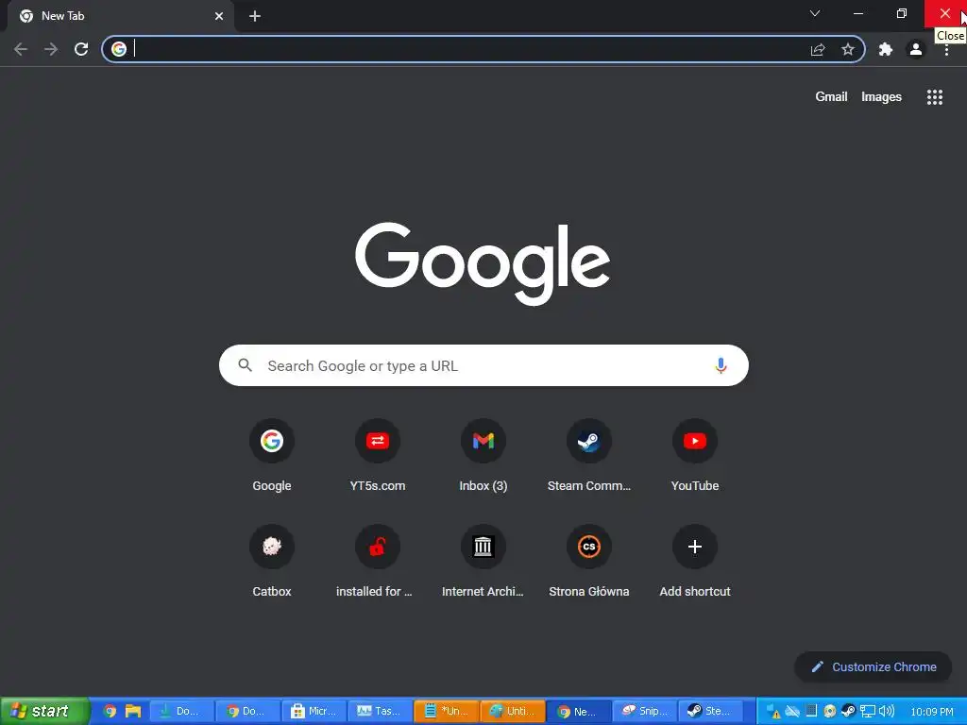Click the network monitor tray icon
This screenshot has height=725, width=967.
(x=868, y=711)
